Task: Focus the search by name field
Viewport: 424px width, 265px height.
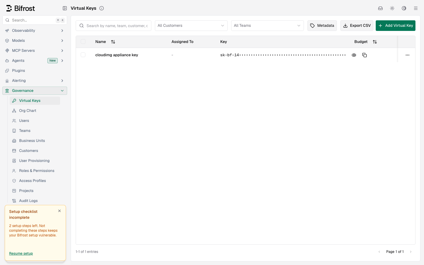Action: point(113,26)
